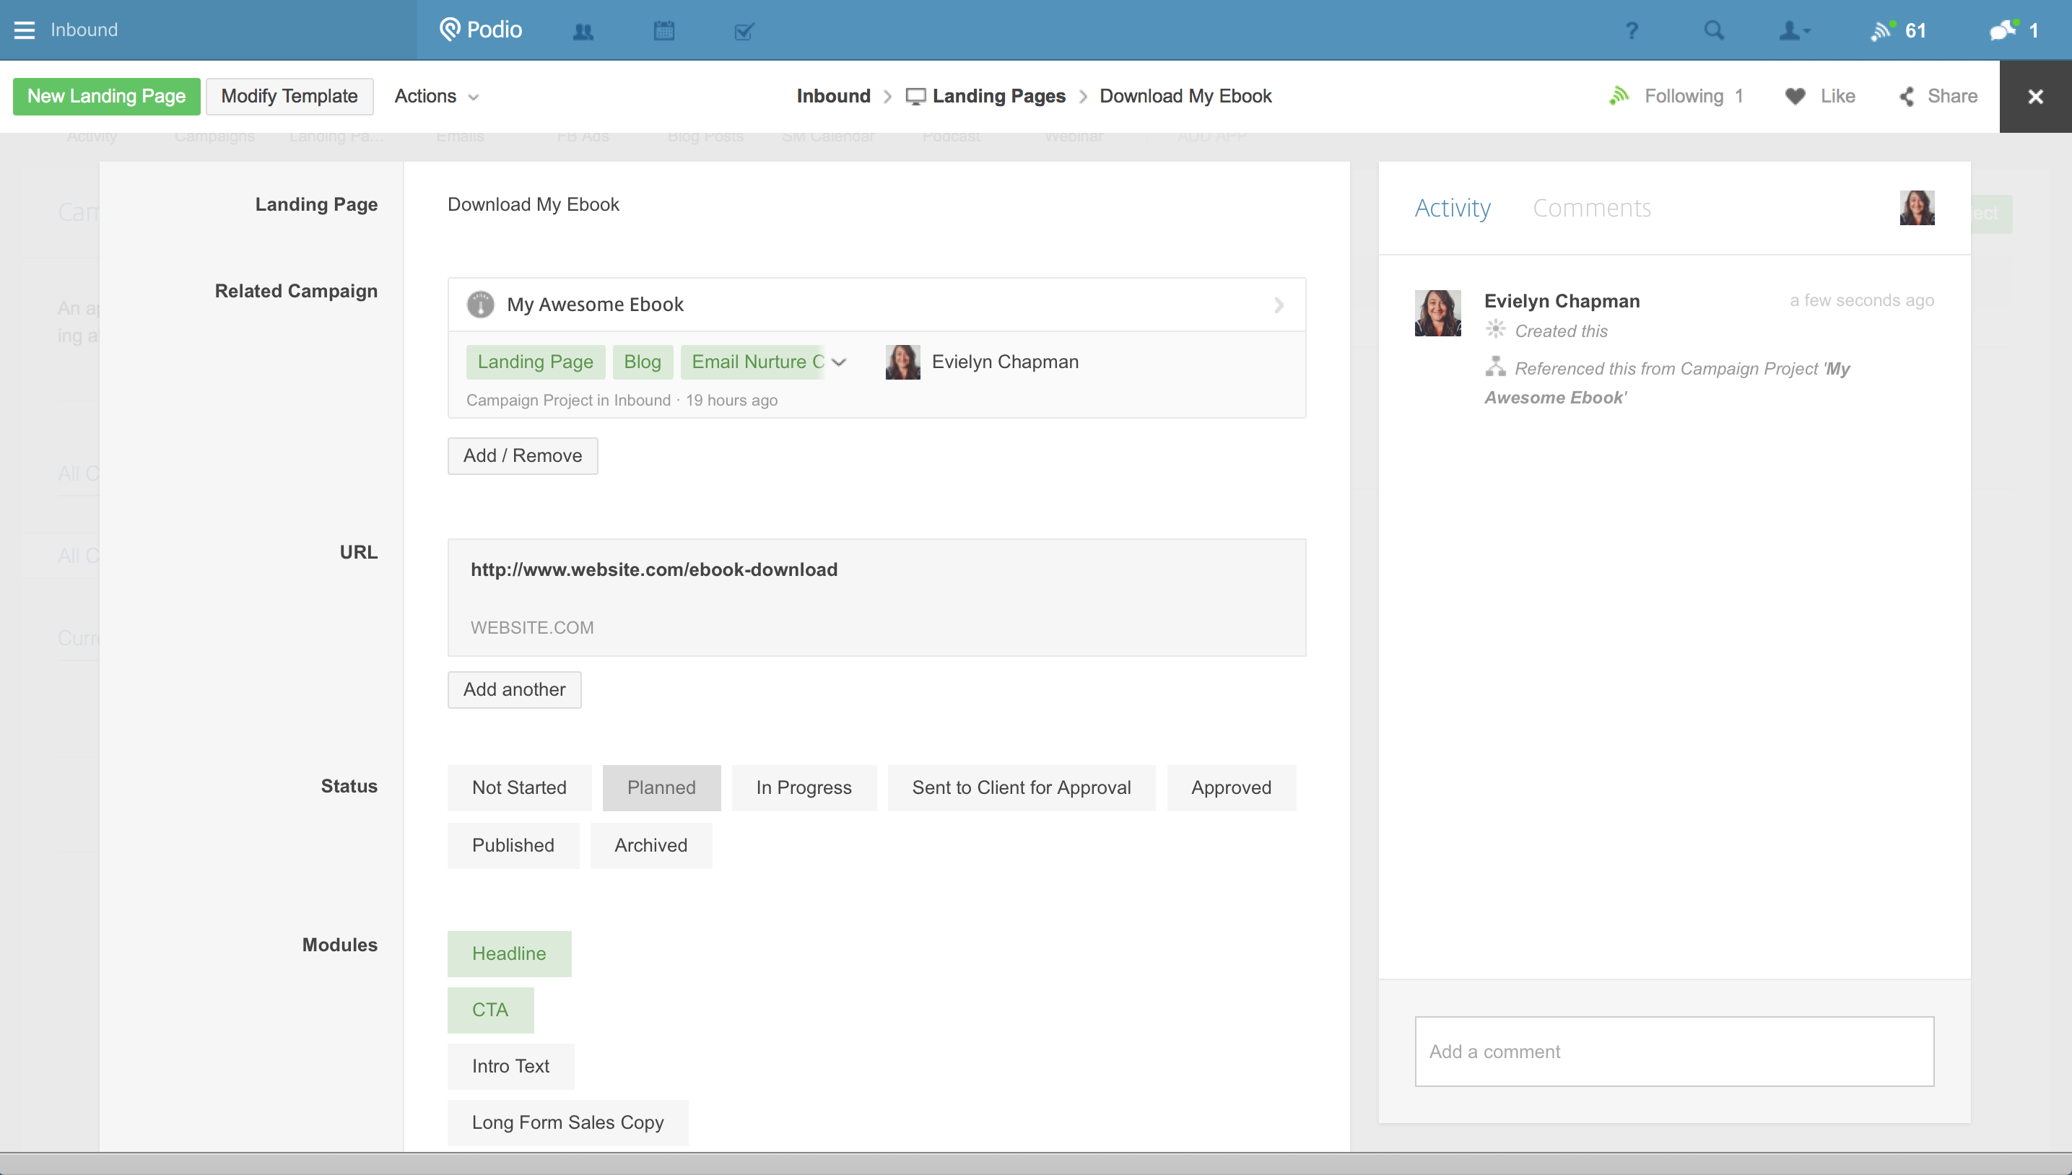Image resolution: width=2072 pixels, height=1175 pixels.
Task: Open the tasks checkmark icon
Action: (x=744, y=32)
